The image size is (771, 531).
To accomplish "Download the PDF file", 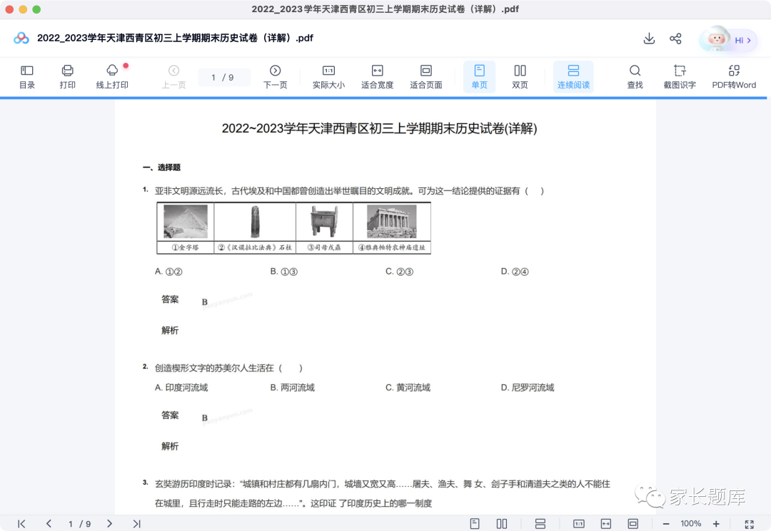I will (649, 38).
